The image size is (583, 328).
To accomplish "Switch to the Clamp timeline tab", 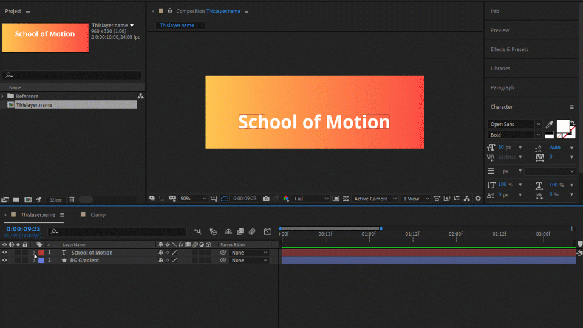I will tap(98, 214).
